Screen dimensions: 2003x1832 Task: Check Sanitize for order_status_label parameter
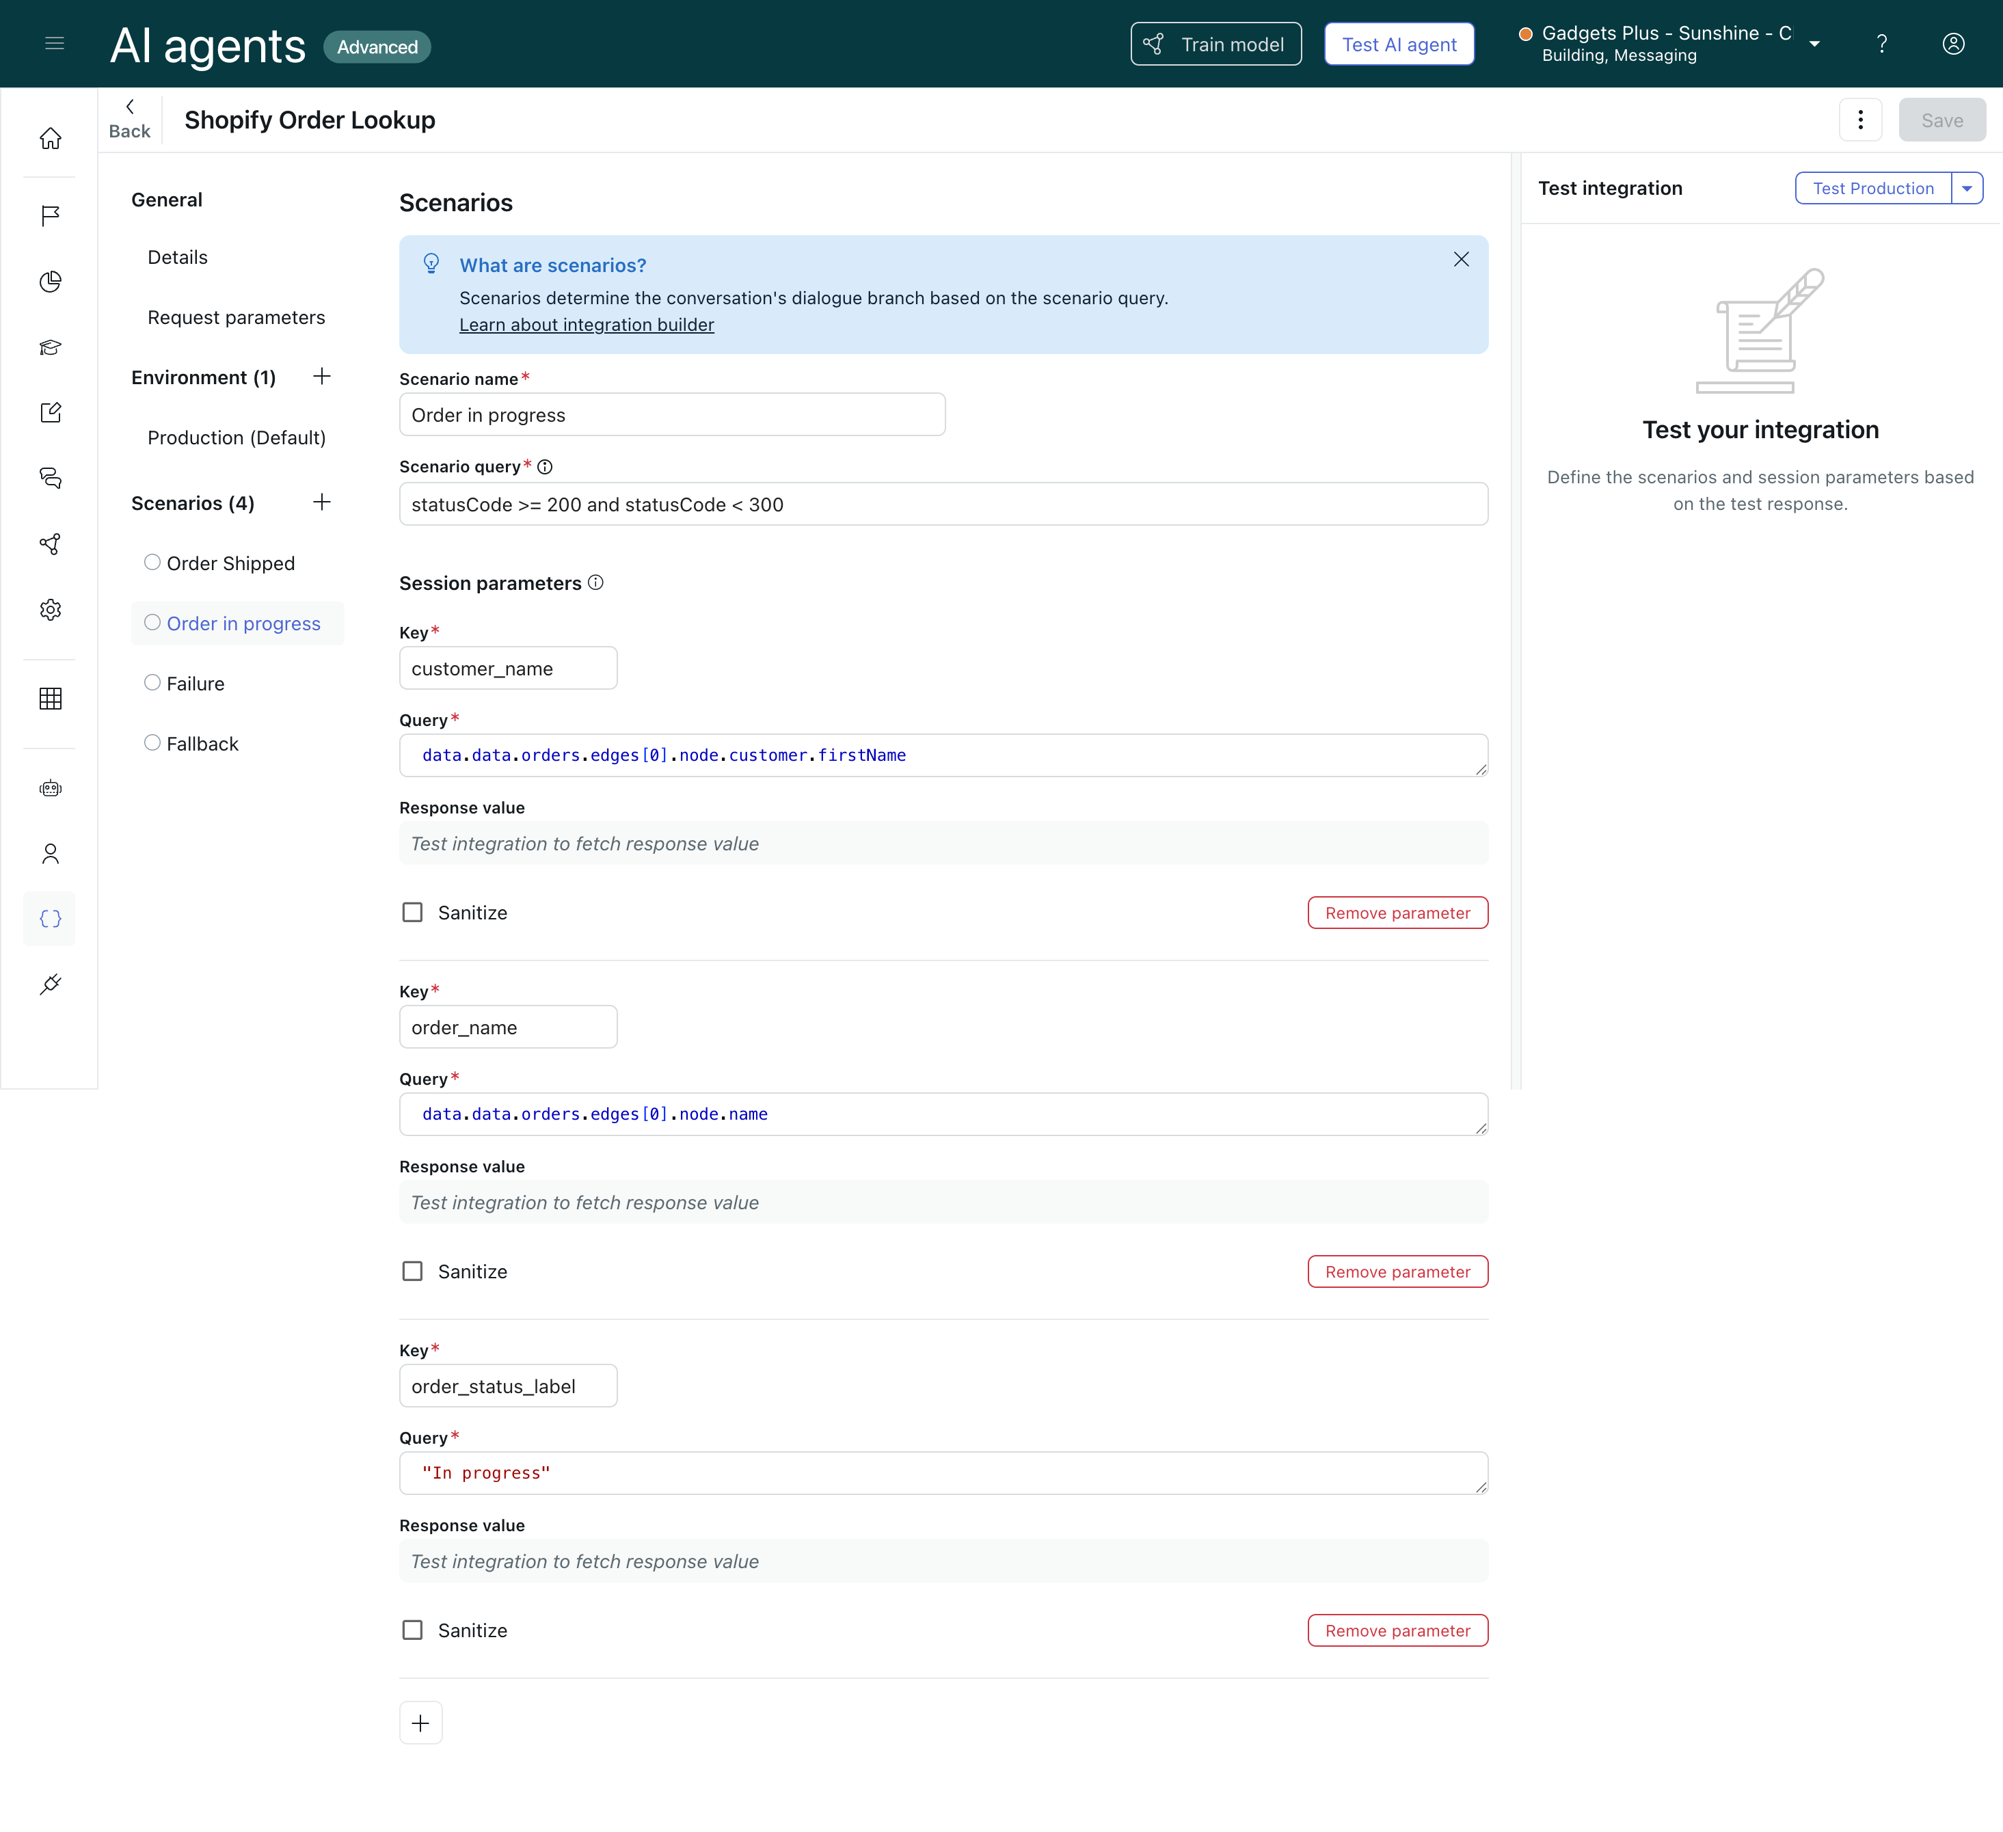412,1630
